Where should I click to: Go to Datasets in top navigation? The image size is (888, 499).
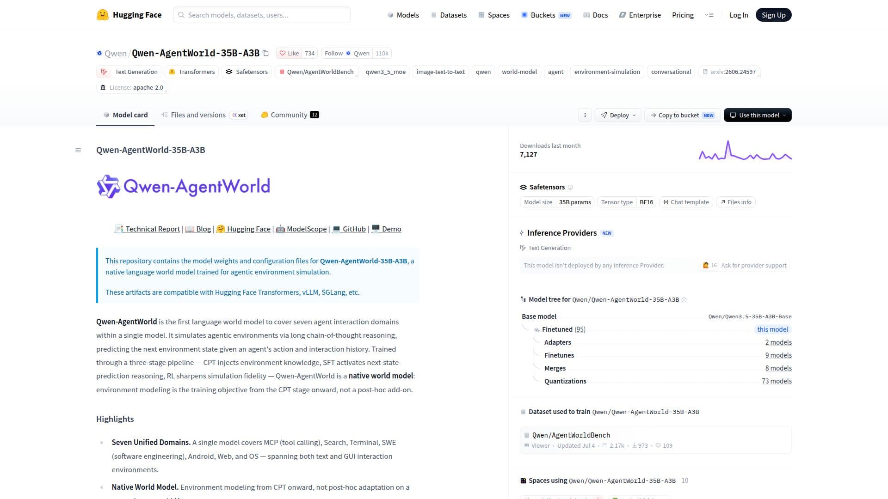pos(448,15)
